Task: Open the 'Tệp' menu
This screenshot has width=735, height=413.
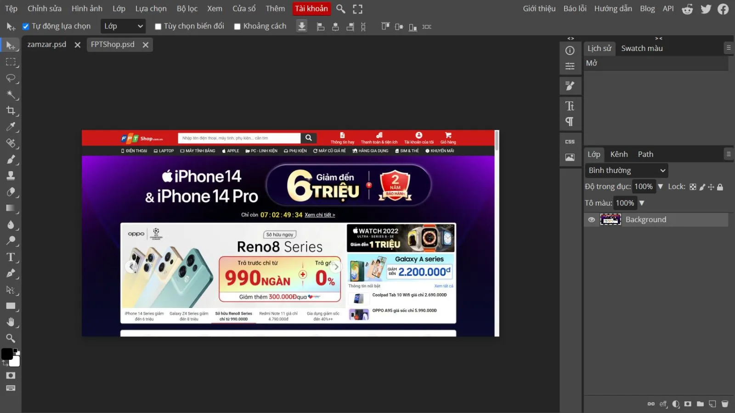Action: [x=11, y=9]
